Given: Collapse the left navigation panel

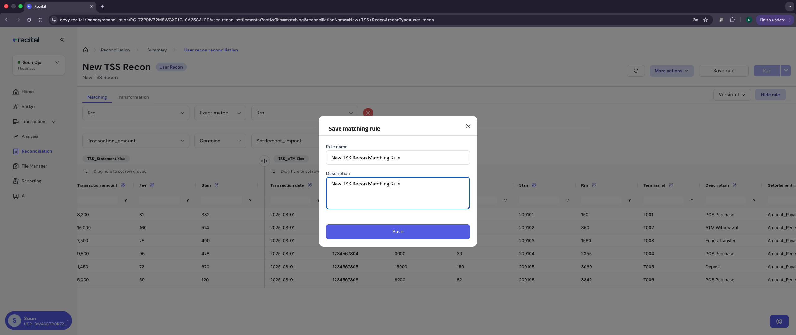Looking at the screenshot, I should [x=62, y=40].
